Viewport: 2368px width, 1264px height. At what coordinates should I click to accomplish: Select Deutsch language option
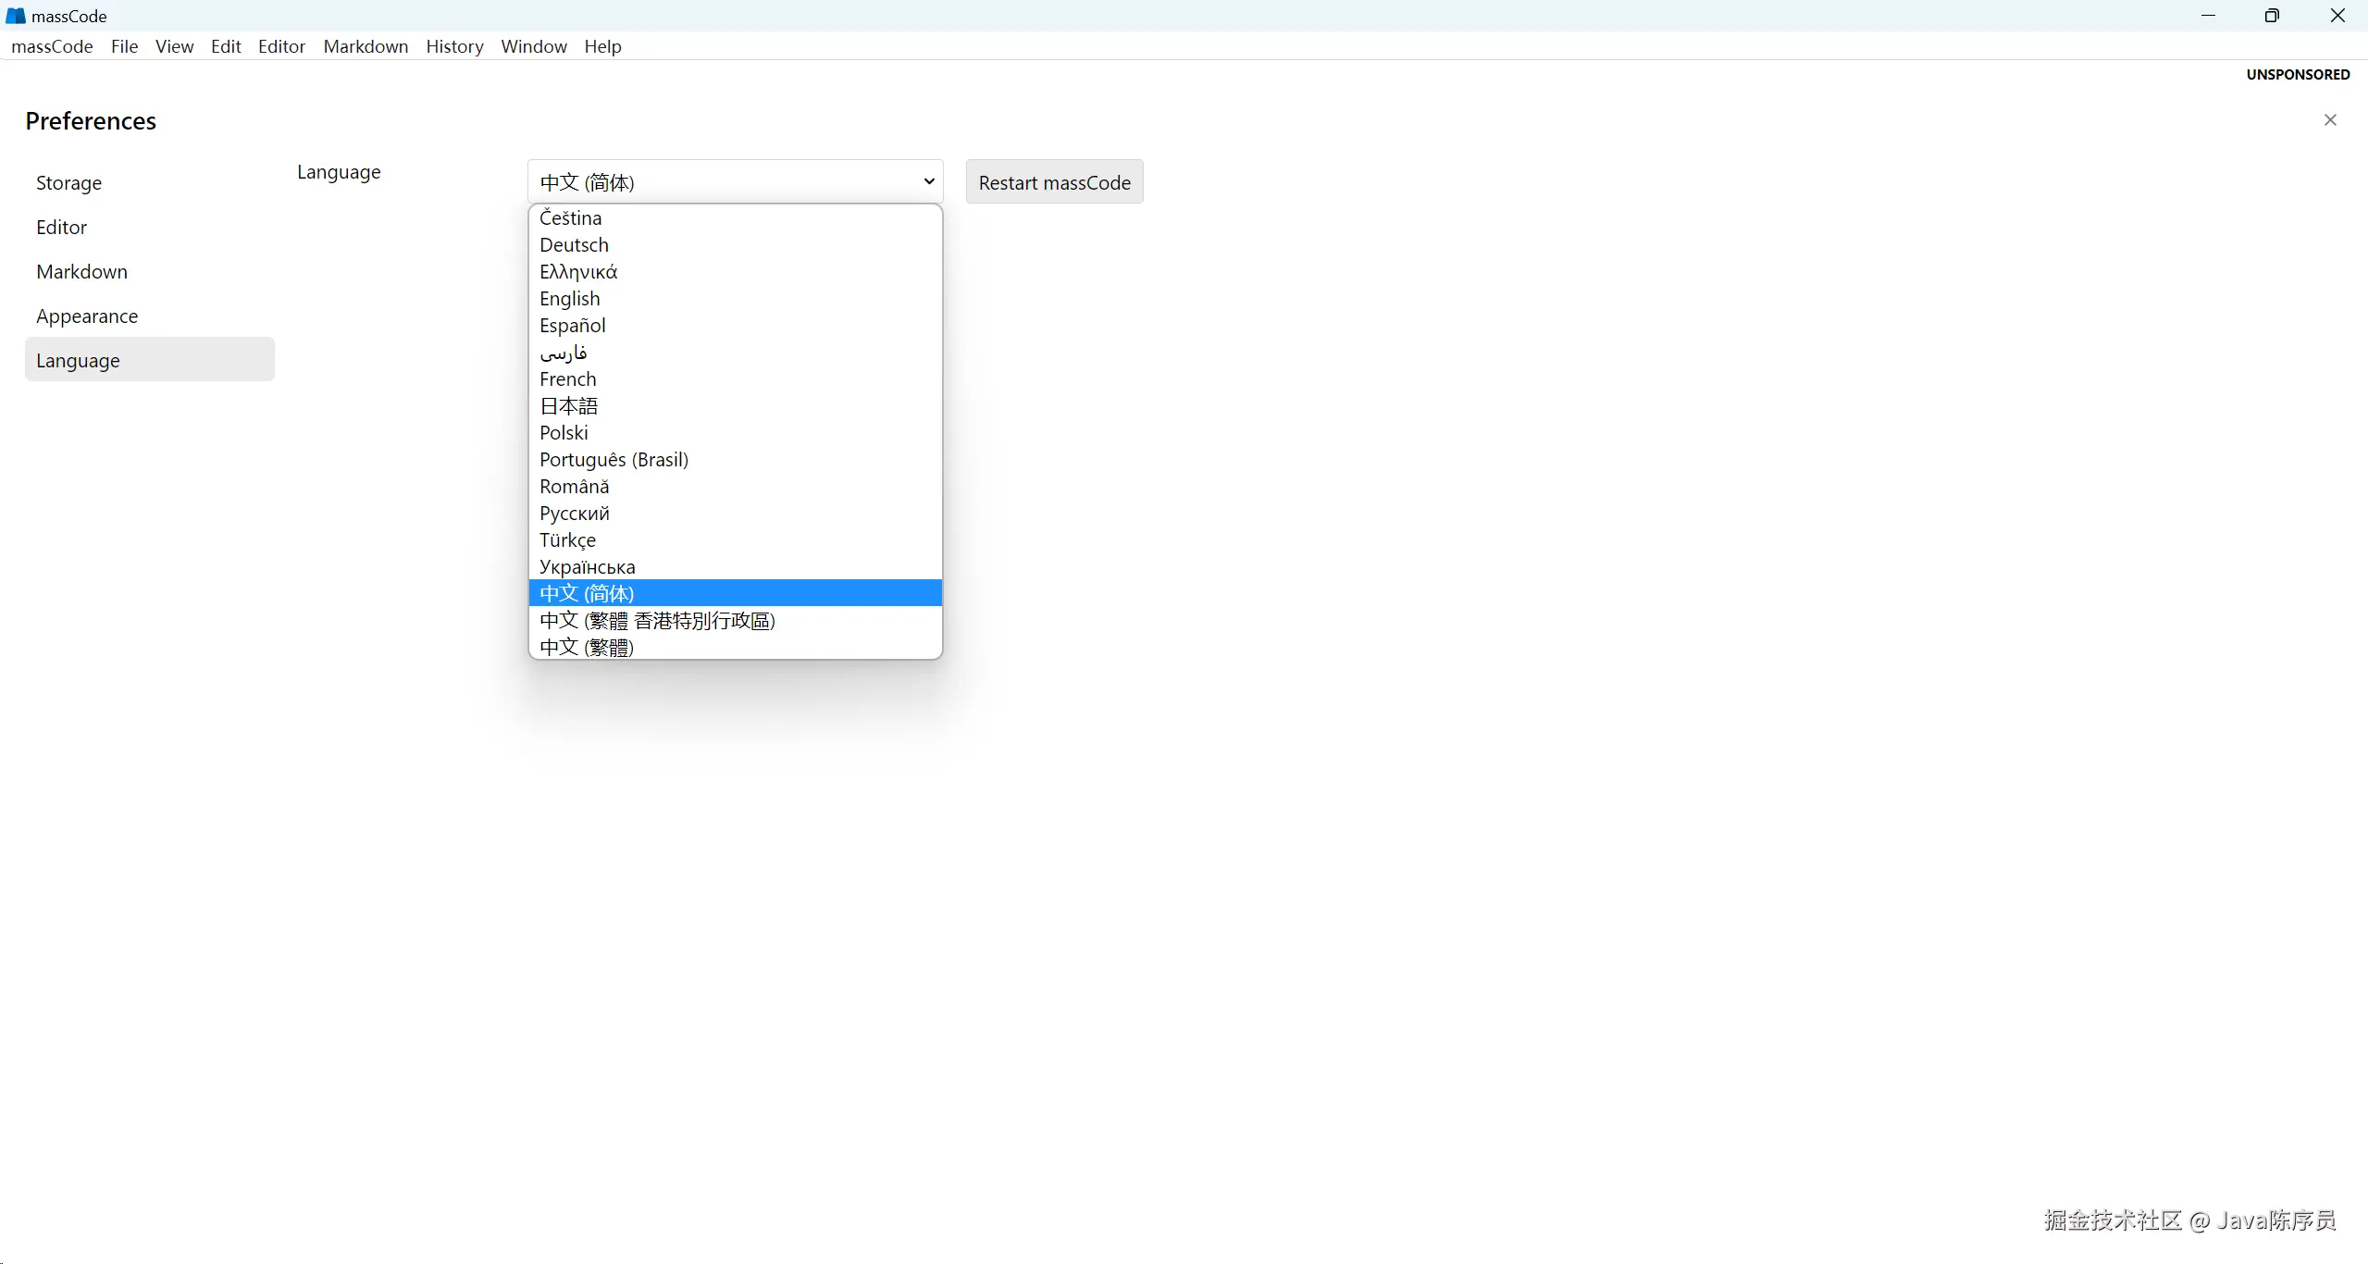[x=574, y=245]
